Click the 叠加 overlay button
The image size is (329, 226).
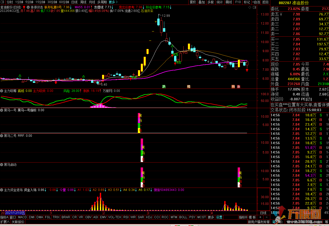tap(201, 2)
